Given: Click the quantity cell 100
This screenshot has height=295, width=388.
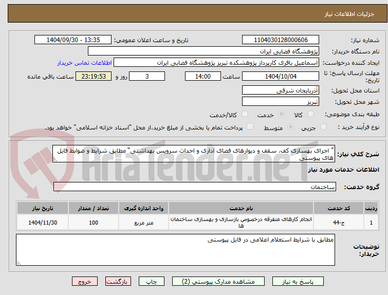Looking at the screenshot, I should tap(94, 223).
